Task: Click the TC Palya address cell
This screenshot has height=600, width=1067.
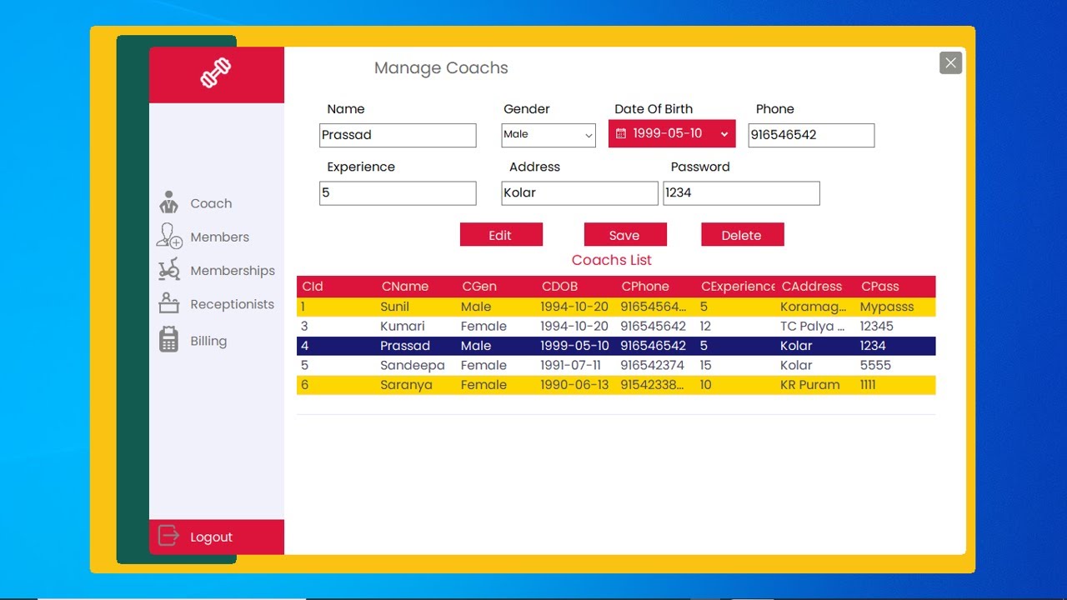Action: pos(817,326)
